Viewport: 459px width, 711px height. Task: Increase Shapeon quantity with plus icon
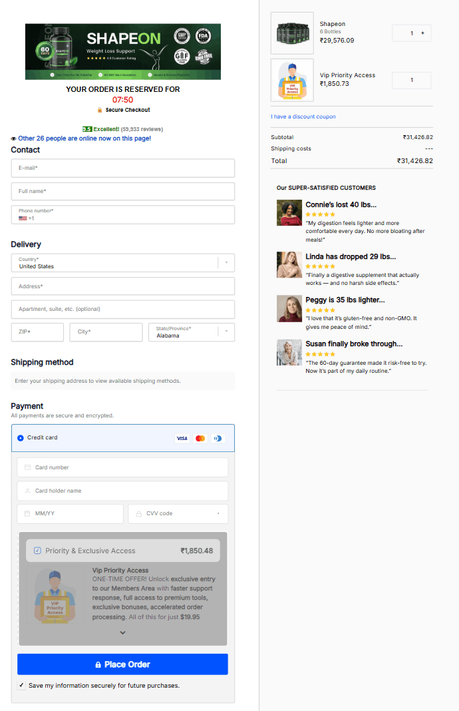click(422, 33)
